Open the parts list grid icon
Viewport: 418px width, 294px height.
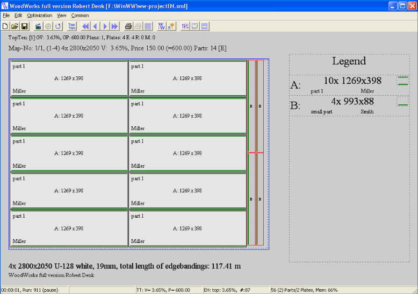click(x=148, y=26)
